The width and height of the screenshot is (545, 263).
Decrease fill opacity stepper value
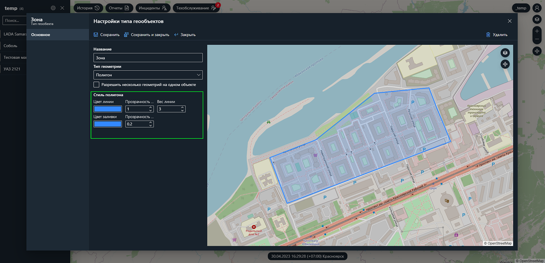coord(151,125)
